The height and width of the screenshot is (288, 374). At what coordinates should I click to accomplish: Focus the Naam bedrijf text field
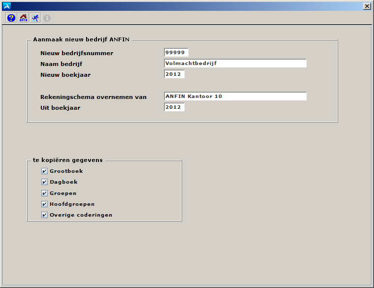pos(235,64)
